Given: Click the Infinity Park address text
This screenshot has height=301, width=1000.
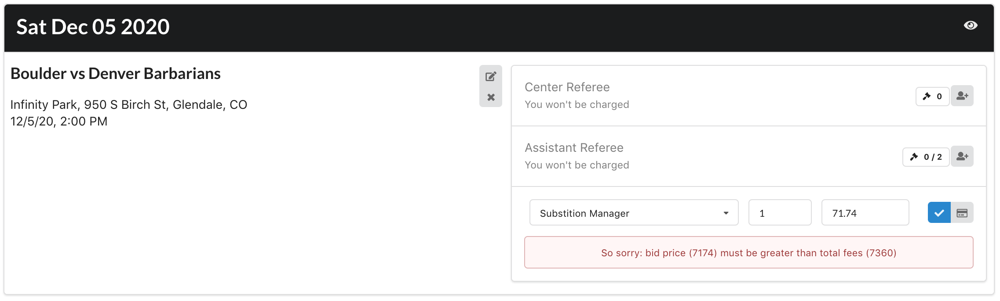Looking at the screenshot, I should coord(128,104).
